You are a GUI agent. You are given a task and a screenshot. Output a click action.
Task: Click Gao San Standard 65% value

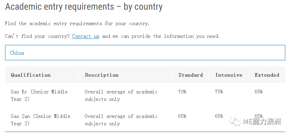point(182,116)
